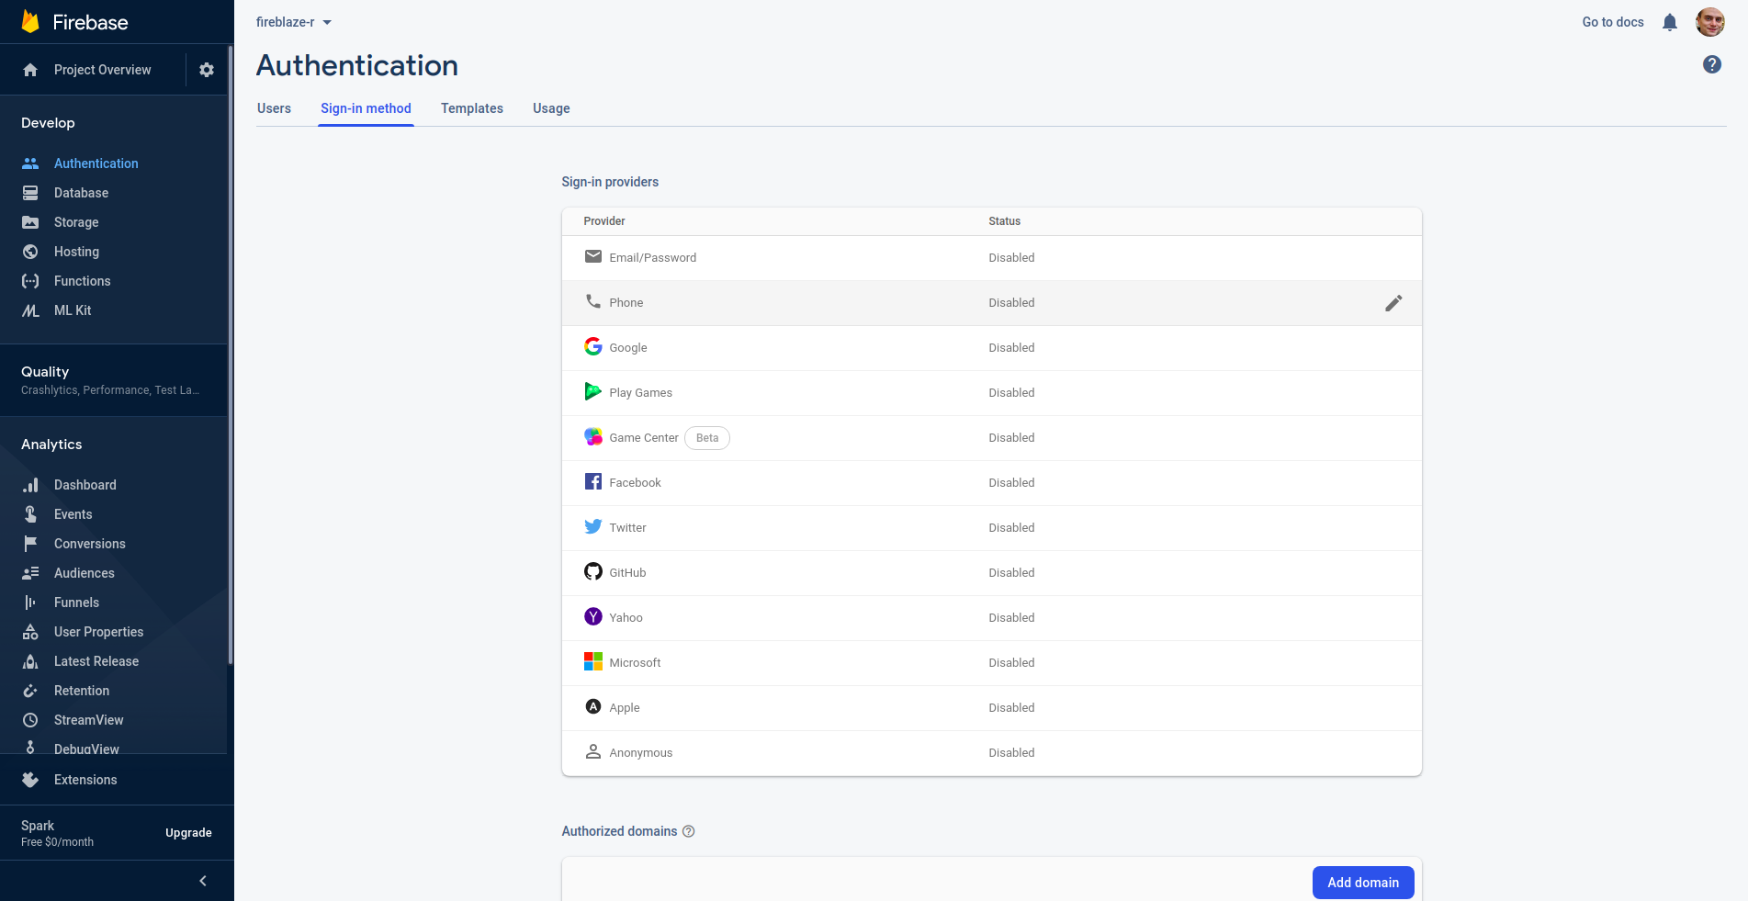Click the Disabled status for Apple
This screenshot has width=1748, height=901.
click(1011, 707)
